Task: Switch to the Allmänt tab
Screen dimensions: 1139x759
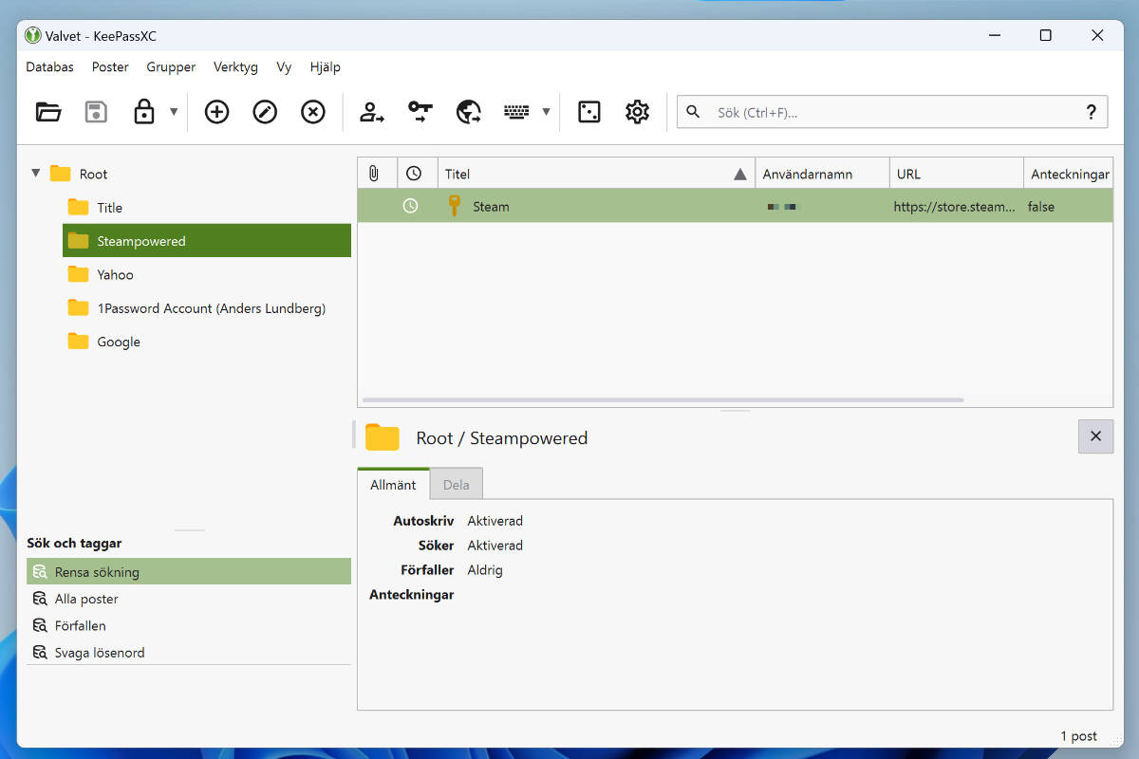Action: pos(393,485)
